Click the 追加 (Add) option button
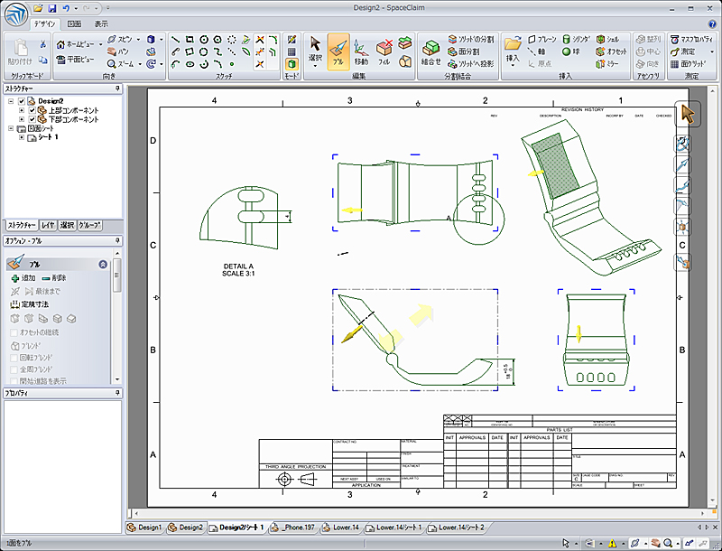The image size is (722, 551). 23,277
